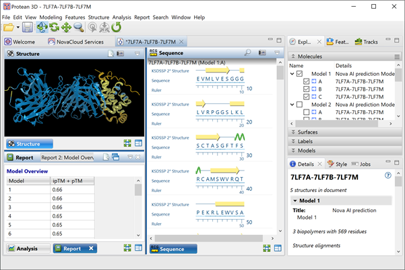The height and width of the screenshot is (270, 405).
Task: Open the Analysis menu
Action: (x=122, y=17)
